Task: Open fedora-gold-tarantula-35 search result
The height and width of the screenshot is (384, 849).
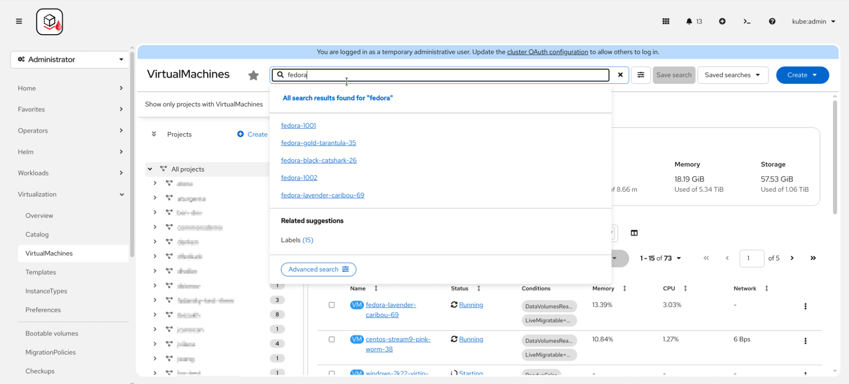Action: tap(318, 143)
